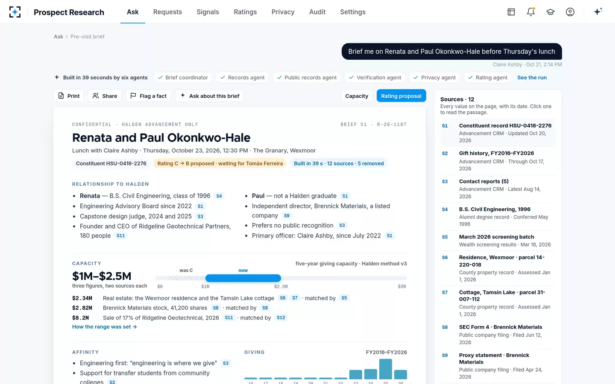Select the Audit tab

pos(317,12)
